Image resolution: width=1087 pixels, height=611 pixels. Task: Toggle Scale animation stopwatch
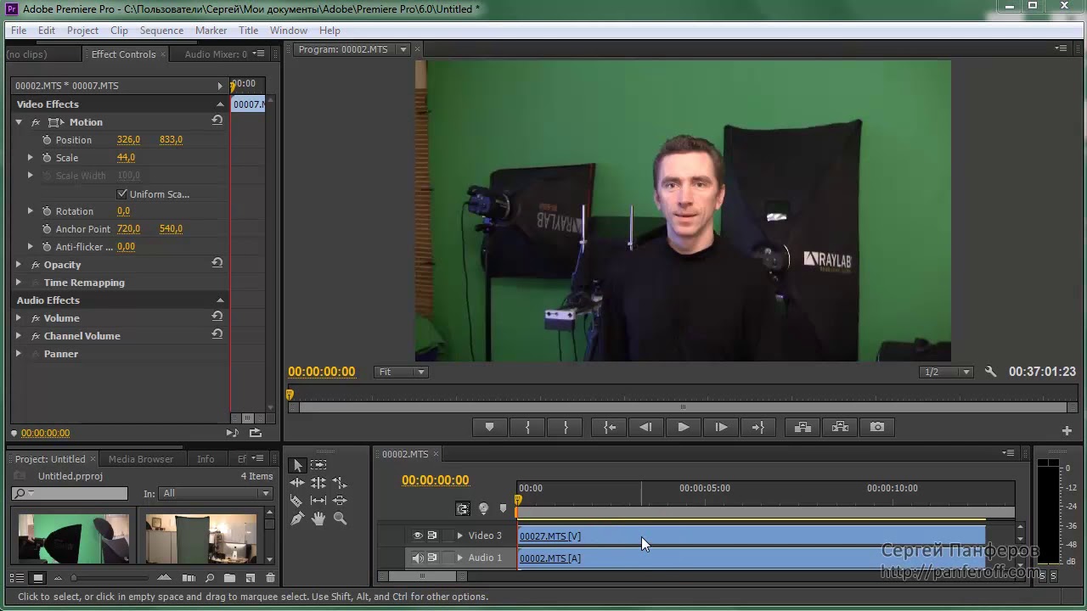point(47,158)
